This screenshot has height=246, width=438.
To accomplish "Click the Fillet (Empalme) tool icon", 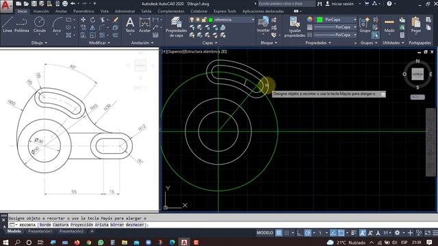I will (x=102, y=27).
